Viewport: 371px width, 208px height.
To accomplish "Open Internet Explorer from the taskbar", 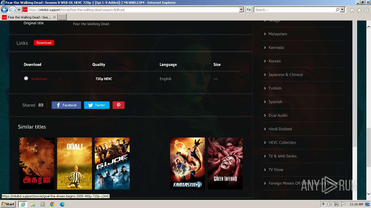I will (23, 204).
